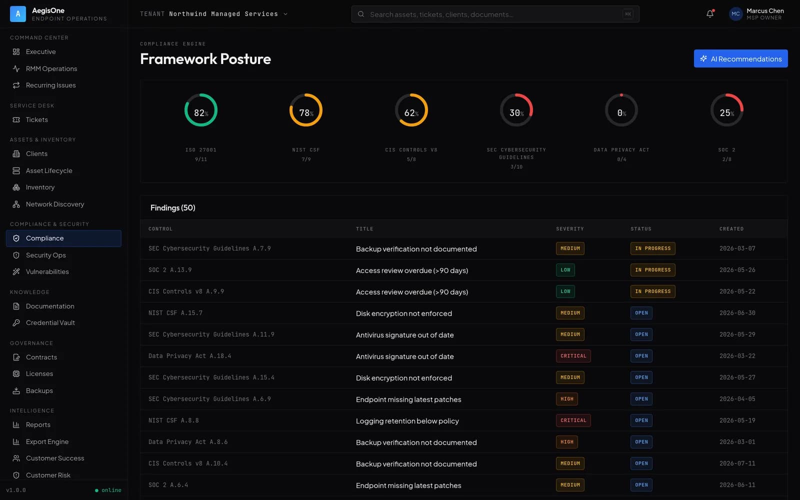
Task: Open finding SEC Cybersecurity Guidelines A.7.9
Action: (x=463, y=248)
